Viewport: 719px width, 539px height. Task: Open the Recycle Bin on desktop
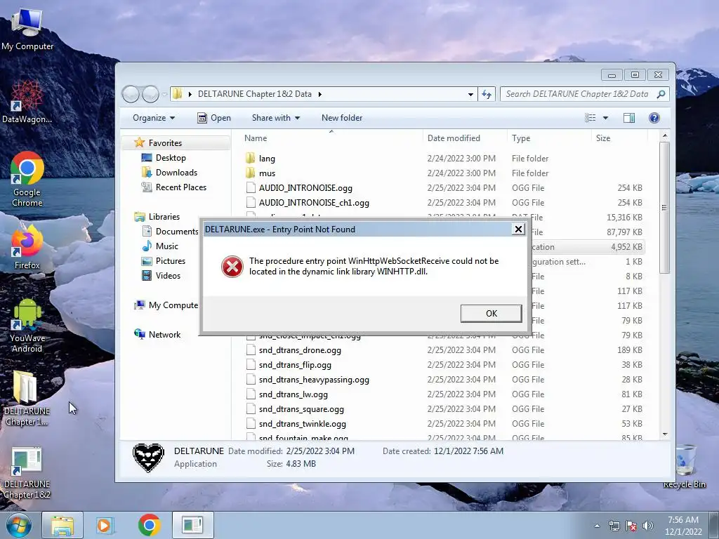point(685,467)
